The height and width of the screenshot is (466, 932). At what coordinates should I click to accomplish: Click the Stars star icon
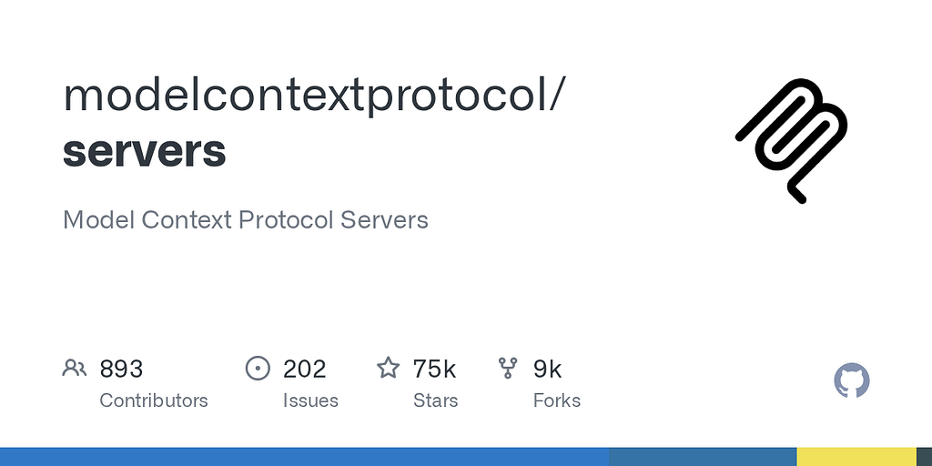[x=388, y=368]
